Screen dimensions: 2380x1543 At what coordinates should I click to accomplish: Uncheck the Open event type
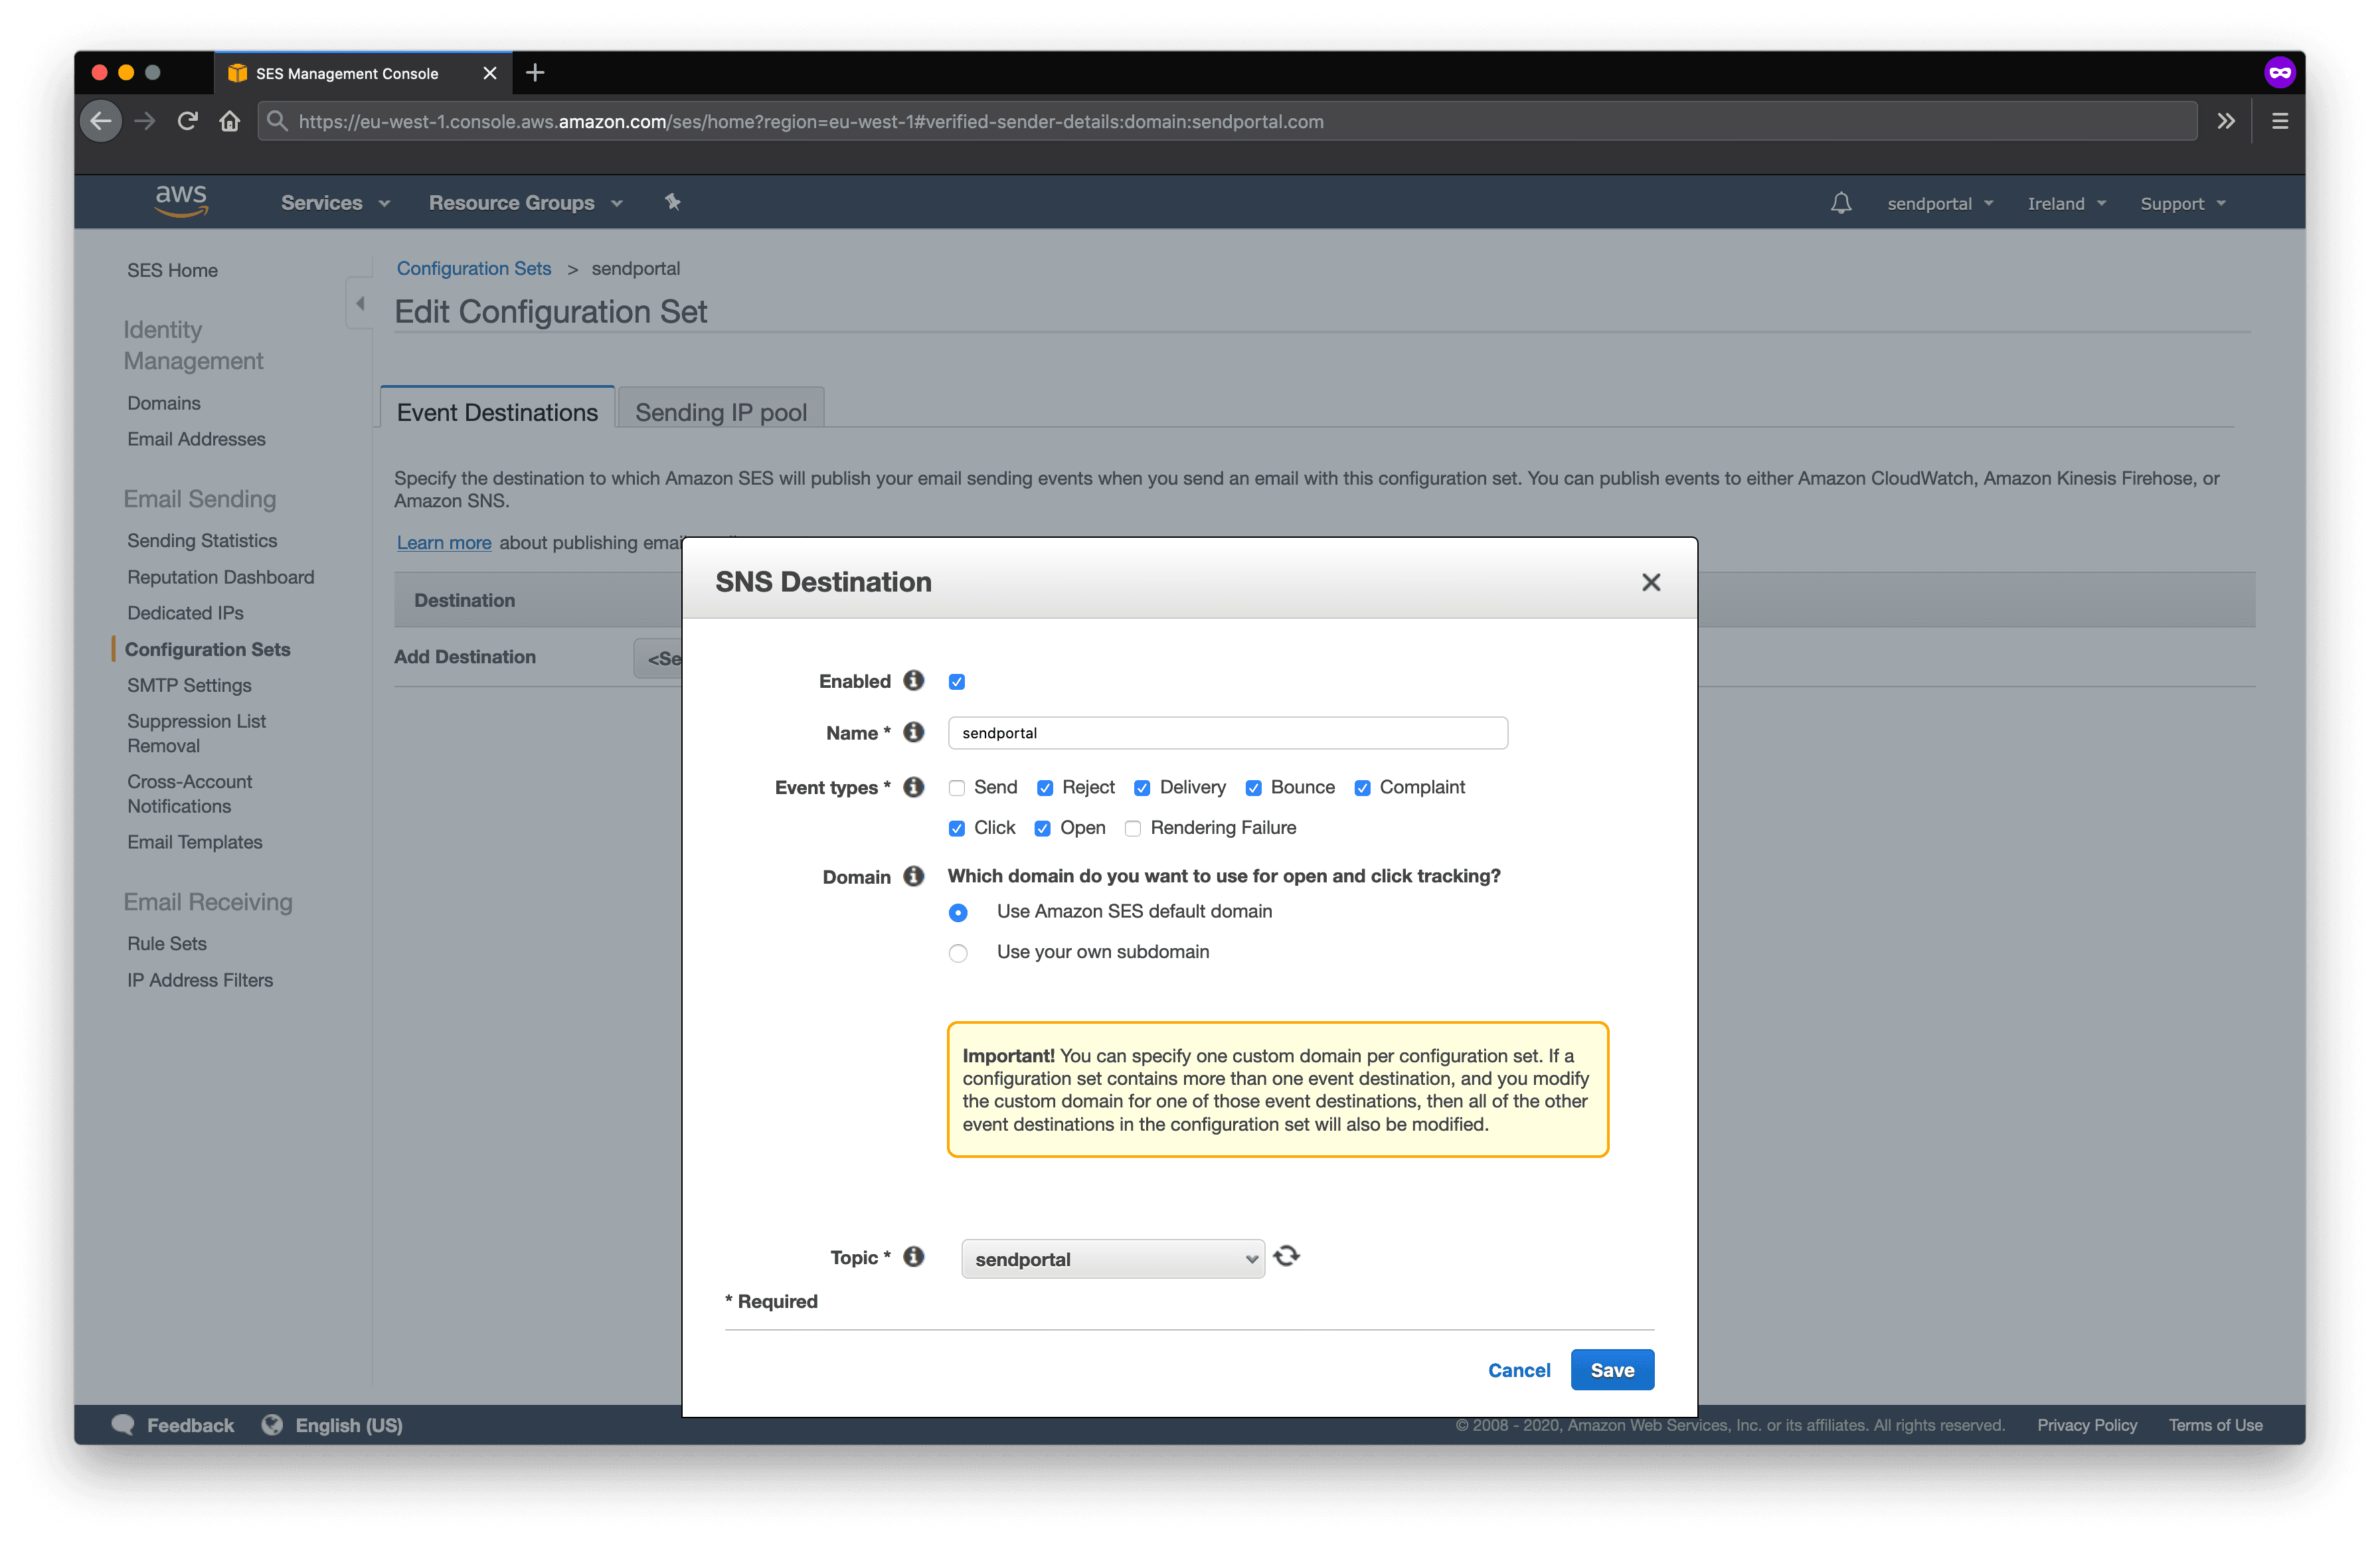pos(1042,829)
